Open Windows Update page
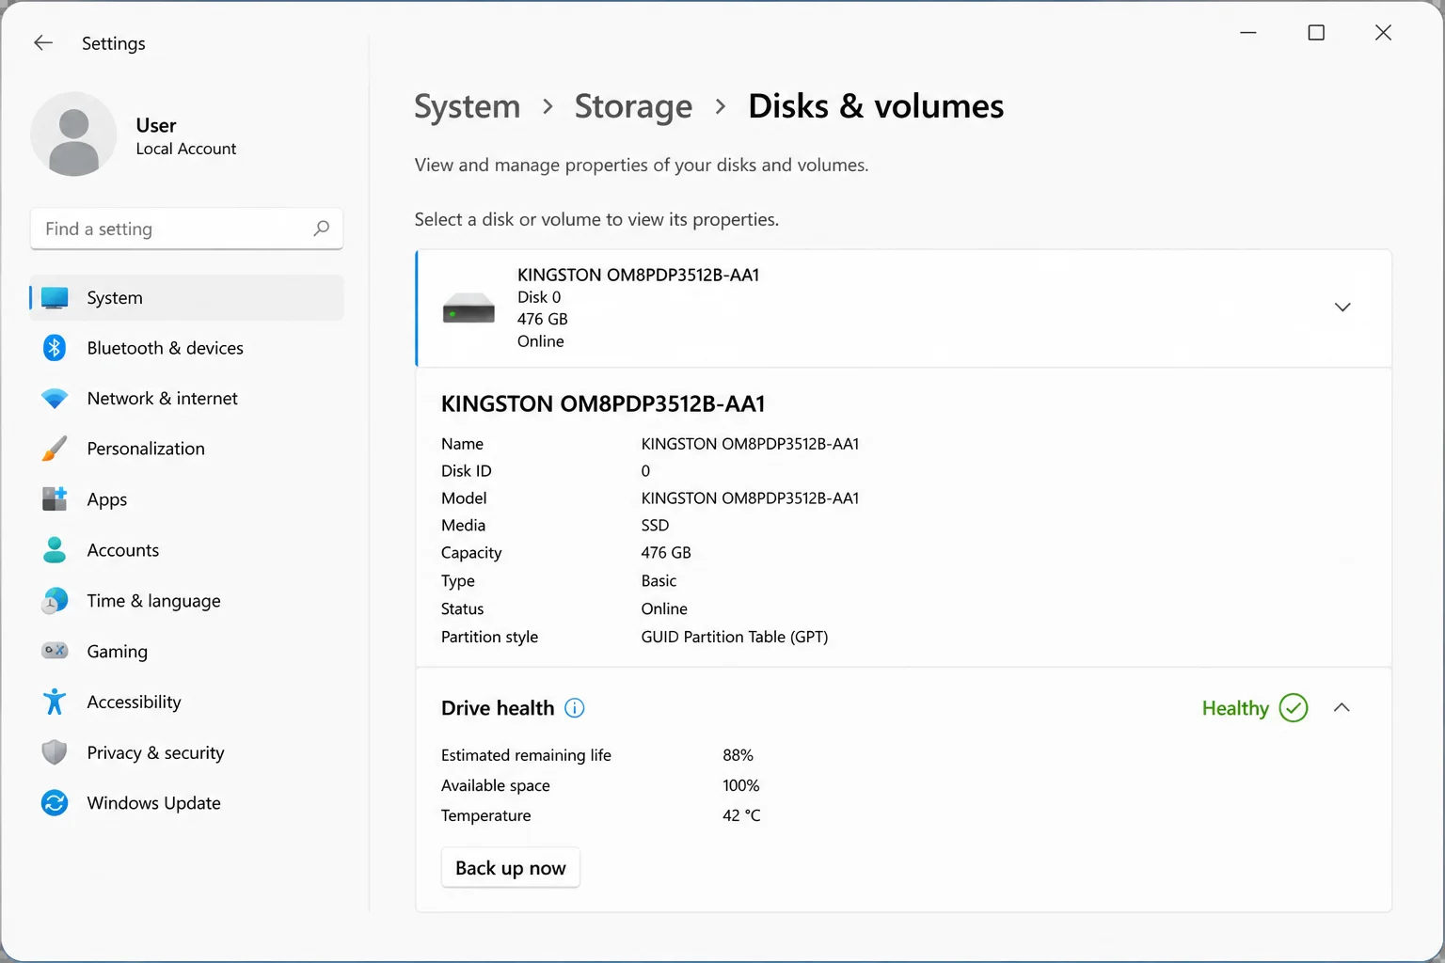1445x963 pixels. (x=187, y=803)
